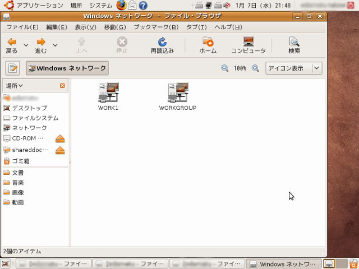
Task: Select first workspace in the switcher
Action: pos(329,264)
